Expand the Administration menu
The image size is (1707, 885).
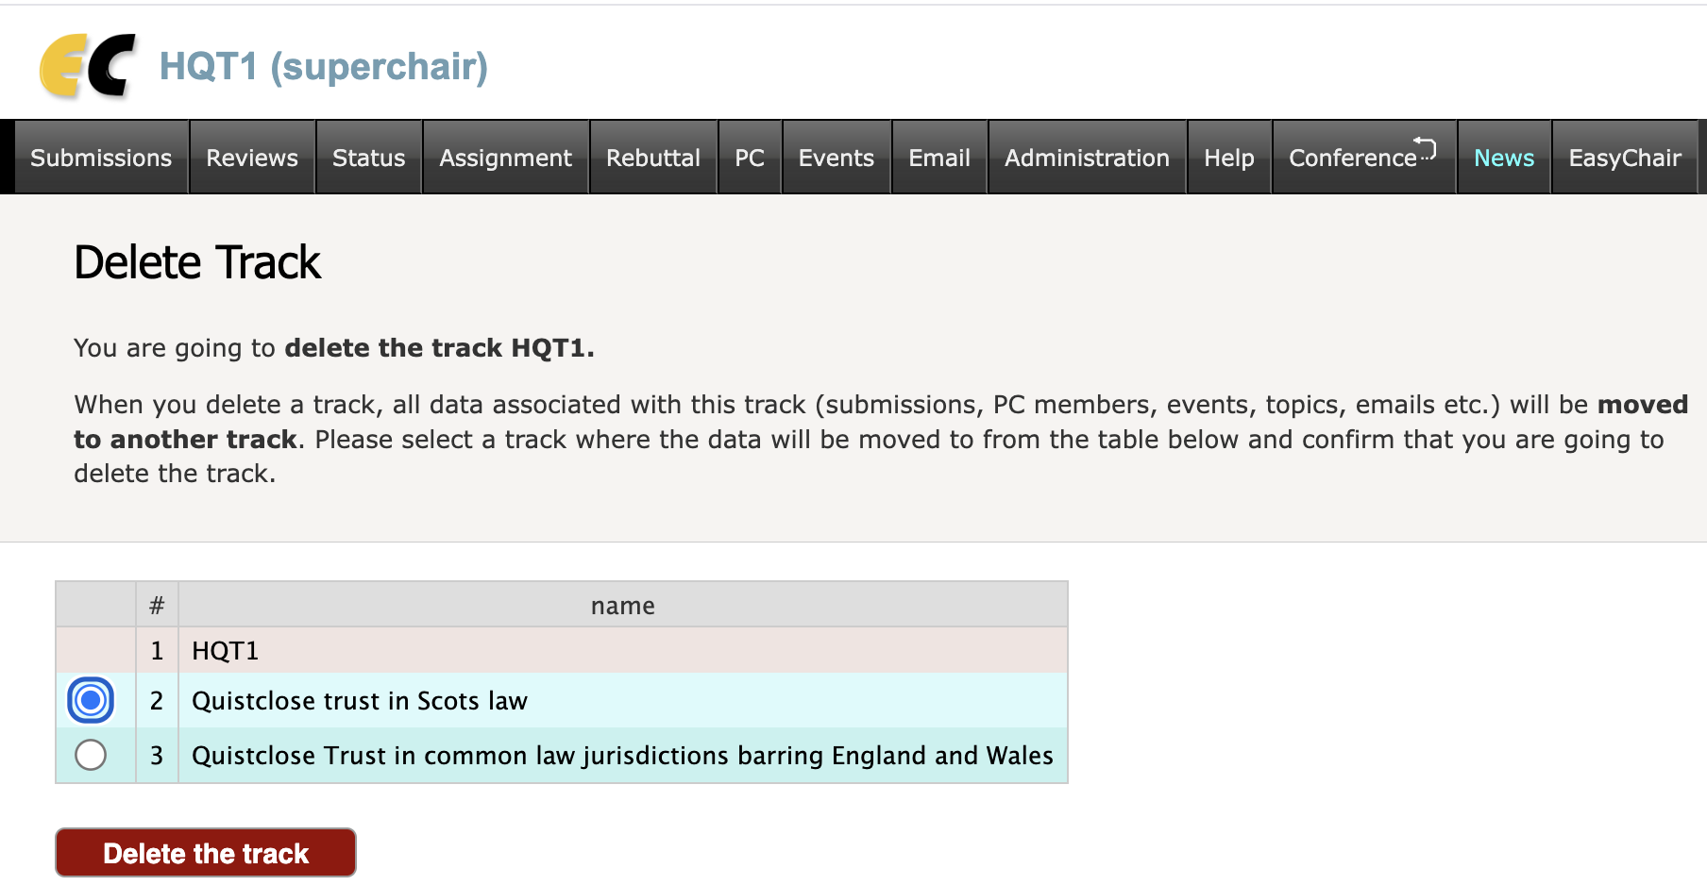[1087, 158]
